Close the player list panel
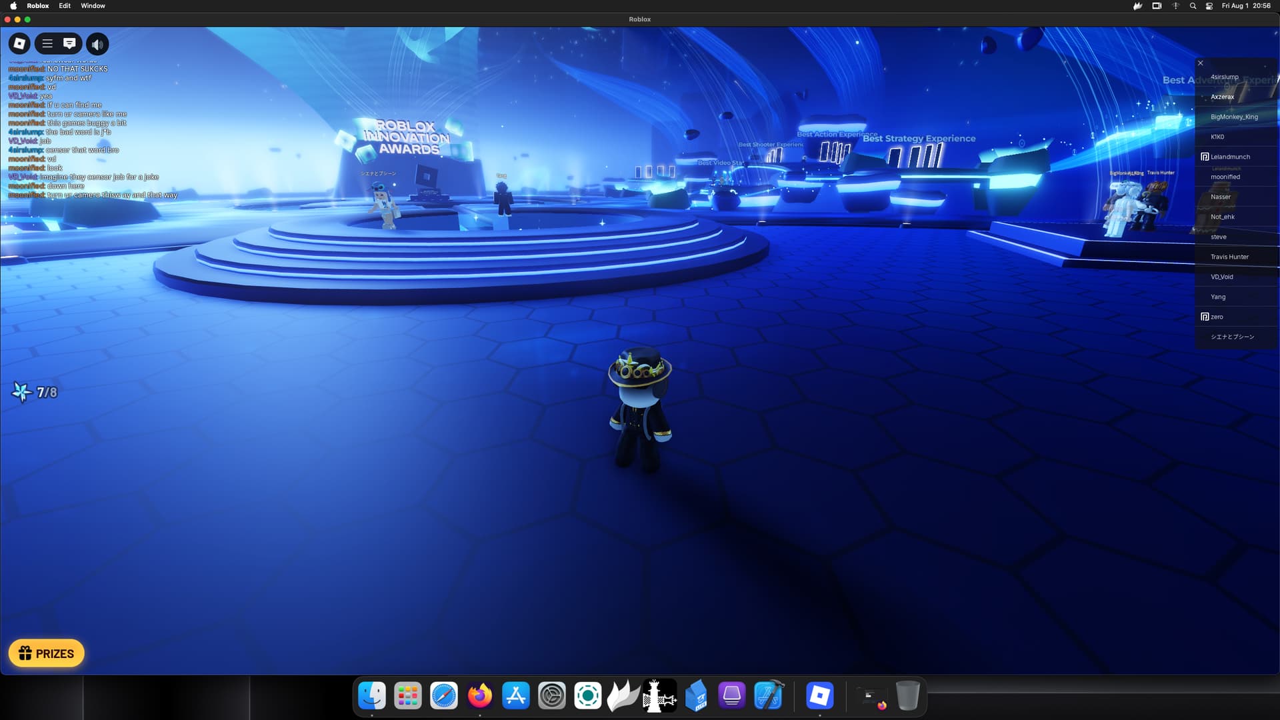 [1201, 63]
